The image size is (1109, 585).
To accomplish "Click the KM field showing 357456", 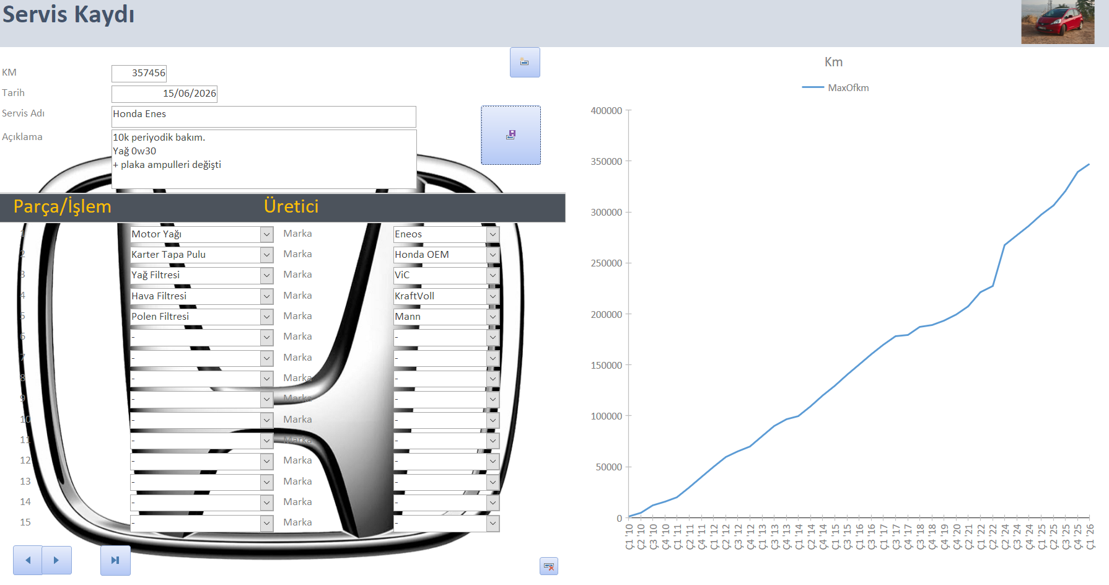I will [139, 73].
